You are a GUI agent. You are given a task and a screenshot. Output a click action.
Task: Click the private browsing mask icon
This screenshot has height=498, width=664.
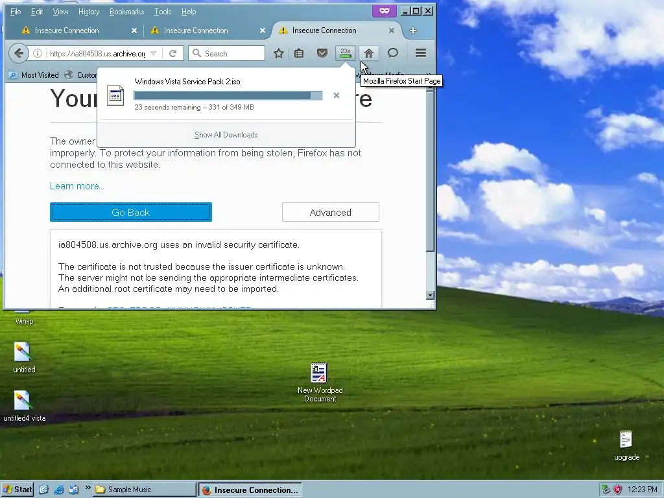pyautogui.click(x=384, y=11)
